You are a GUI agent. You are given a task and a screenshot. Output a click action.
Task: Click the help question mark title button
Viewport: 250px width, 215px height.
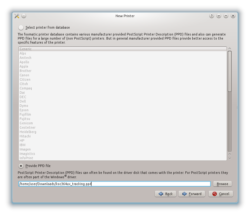coord(211,16)
